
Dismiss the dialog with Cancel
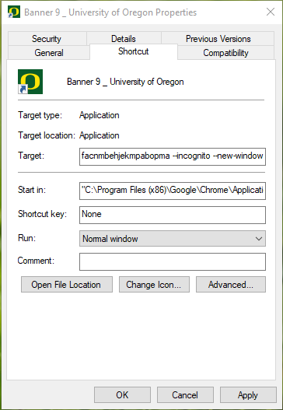tap(185, 395)
